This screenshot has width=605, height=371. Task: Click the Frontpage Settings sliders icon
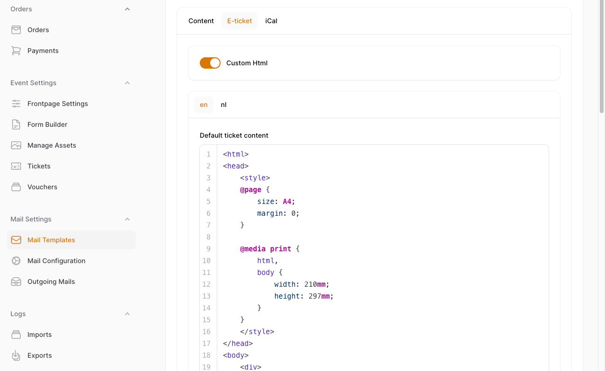click(x=16, y=104)
